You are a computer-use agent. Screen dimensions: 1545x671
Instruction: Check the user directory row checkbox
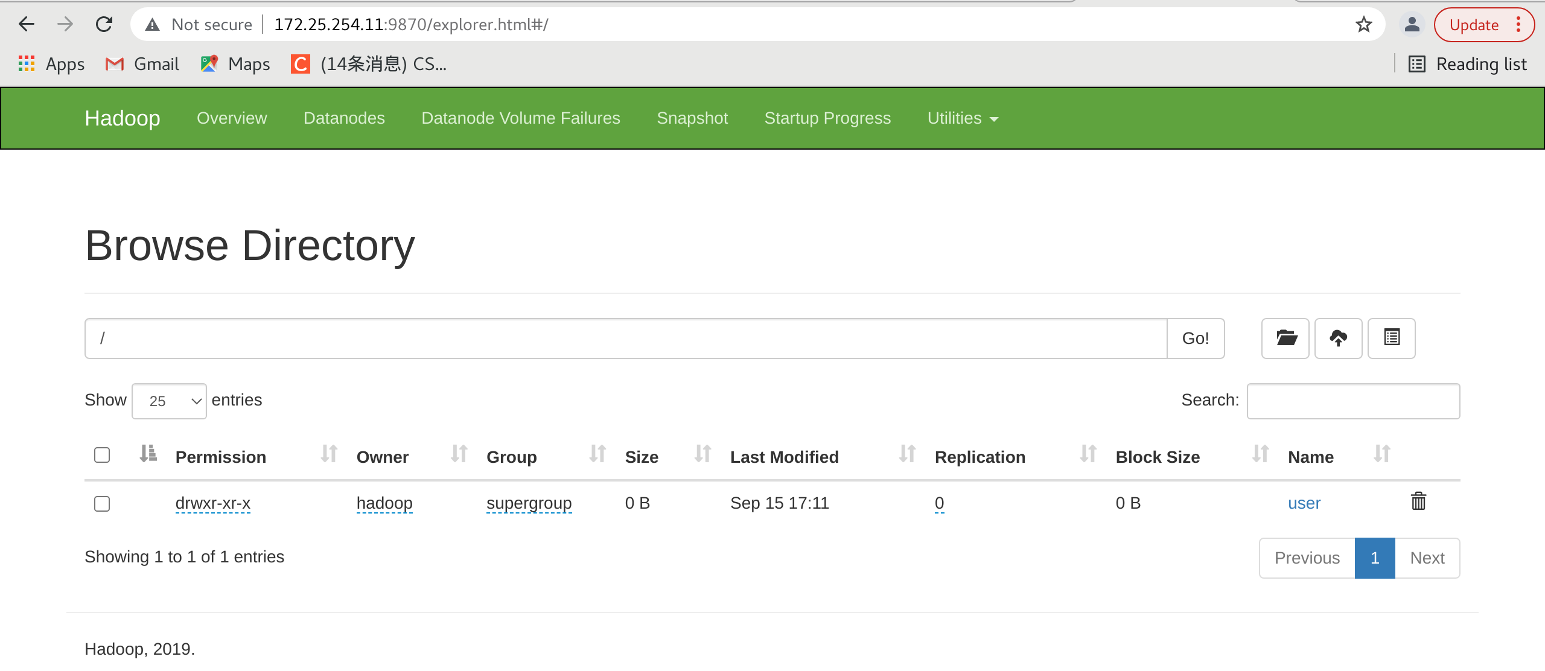[102, 504]
